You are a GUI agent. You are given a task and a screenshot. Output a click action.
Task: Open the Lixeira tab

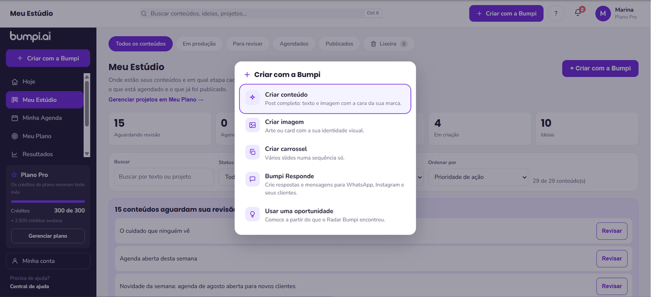coord(389,44)
